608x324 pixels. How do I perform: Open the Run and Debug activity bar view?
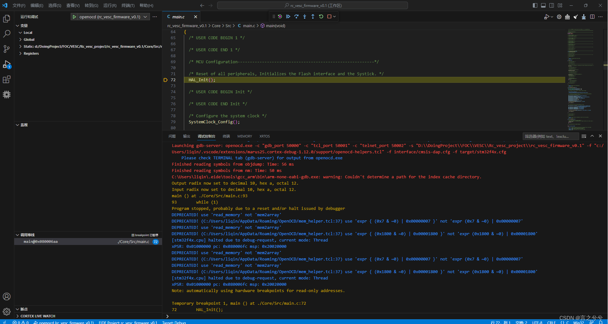7,64
